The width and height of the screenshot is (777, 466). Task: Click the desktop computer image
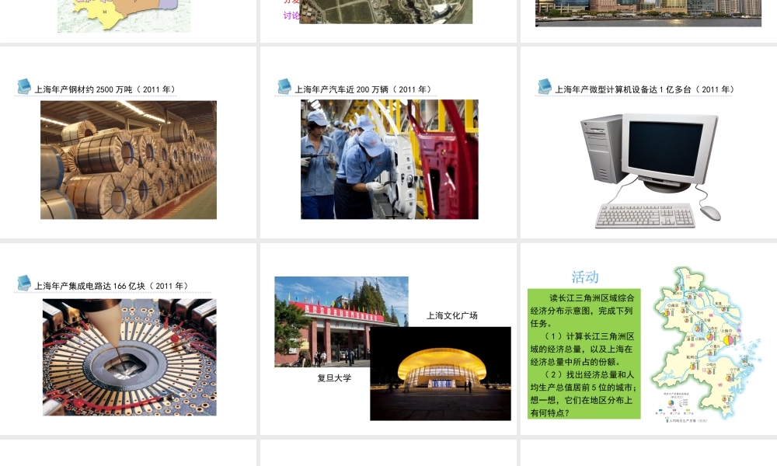pos(651,171)
